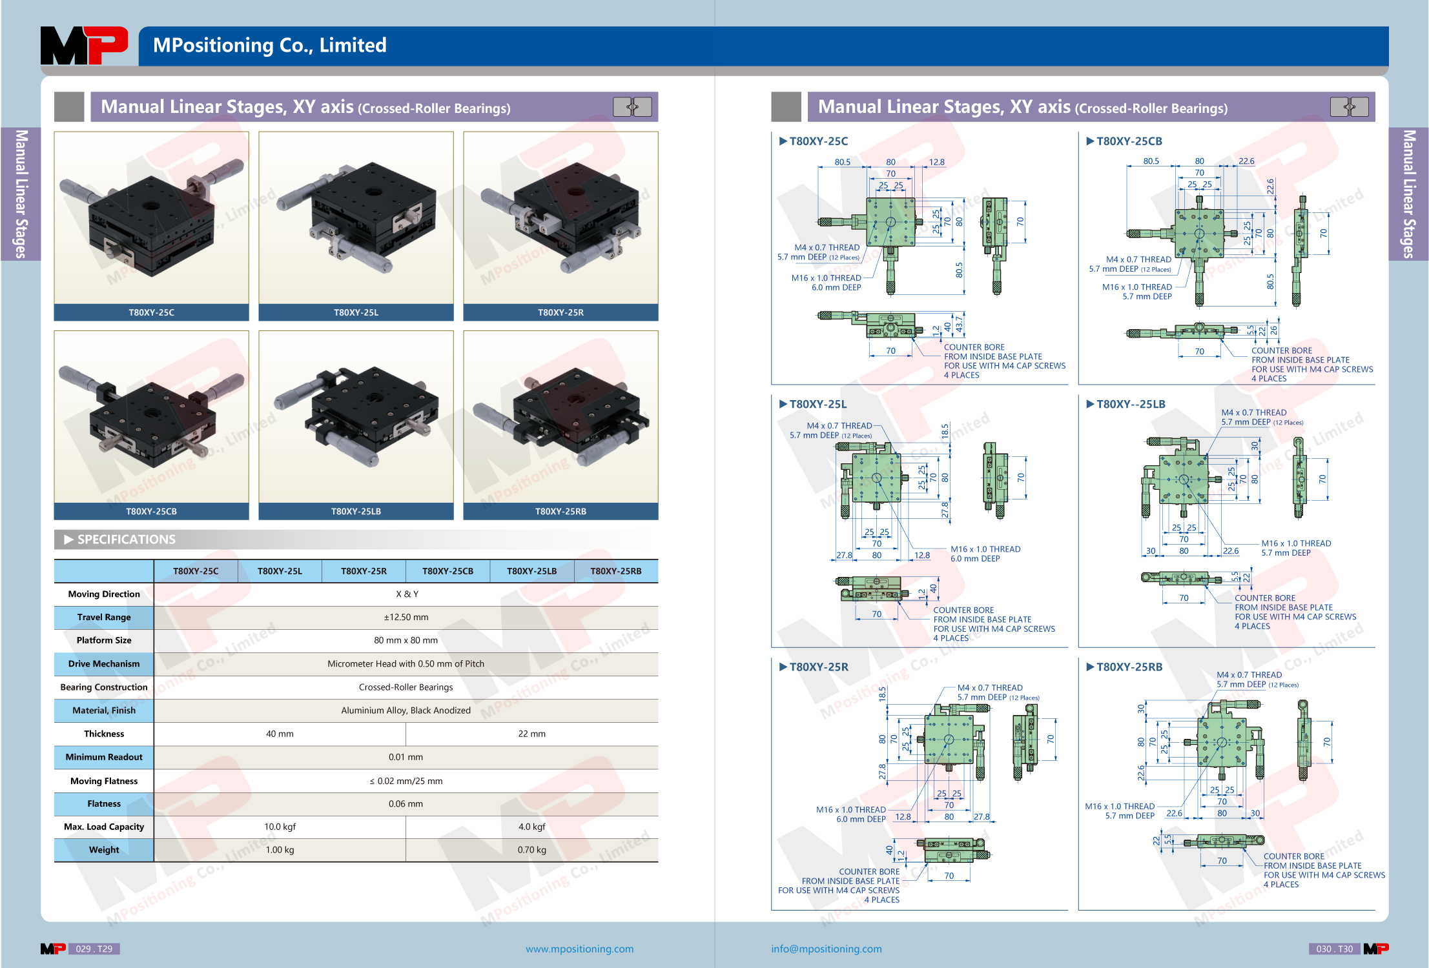Click the triangle beside T80XY-25R drawing title

pos(783,667)
